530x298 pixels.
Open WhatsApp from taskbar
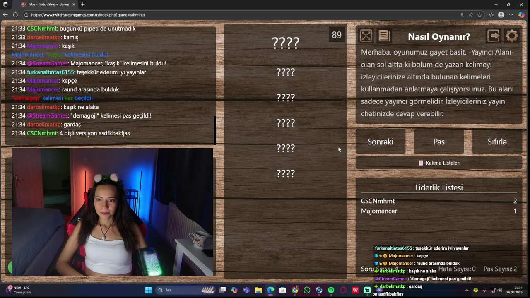click(307, 290)
